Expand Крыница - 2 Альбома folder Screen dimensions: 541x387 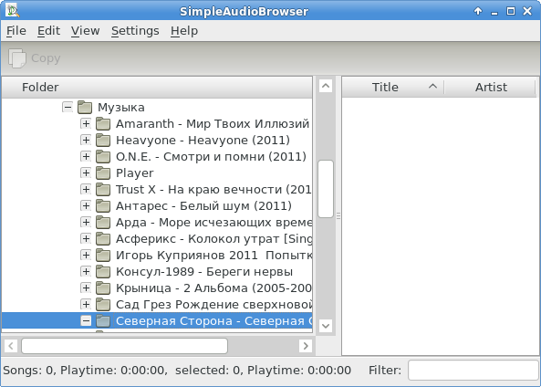pyautogui.click(x=86, y=288)
